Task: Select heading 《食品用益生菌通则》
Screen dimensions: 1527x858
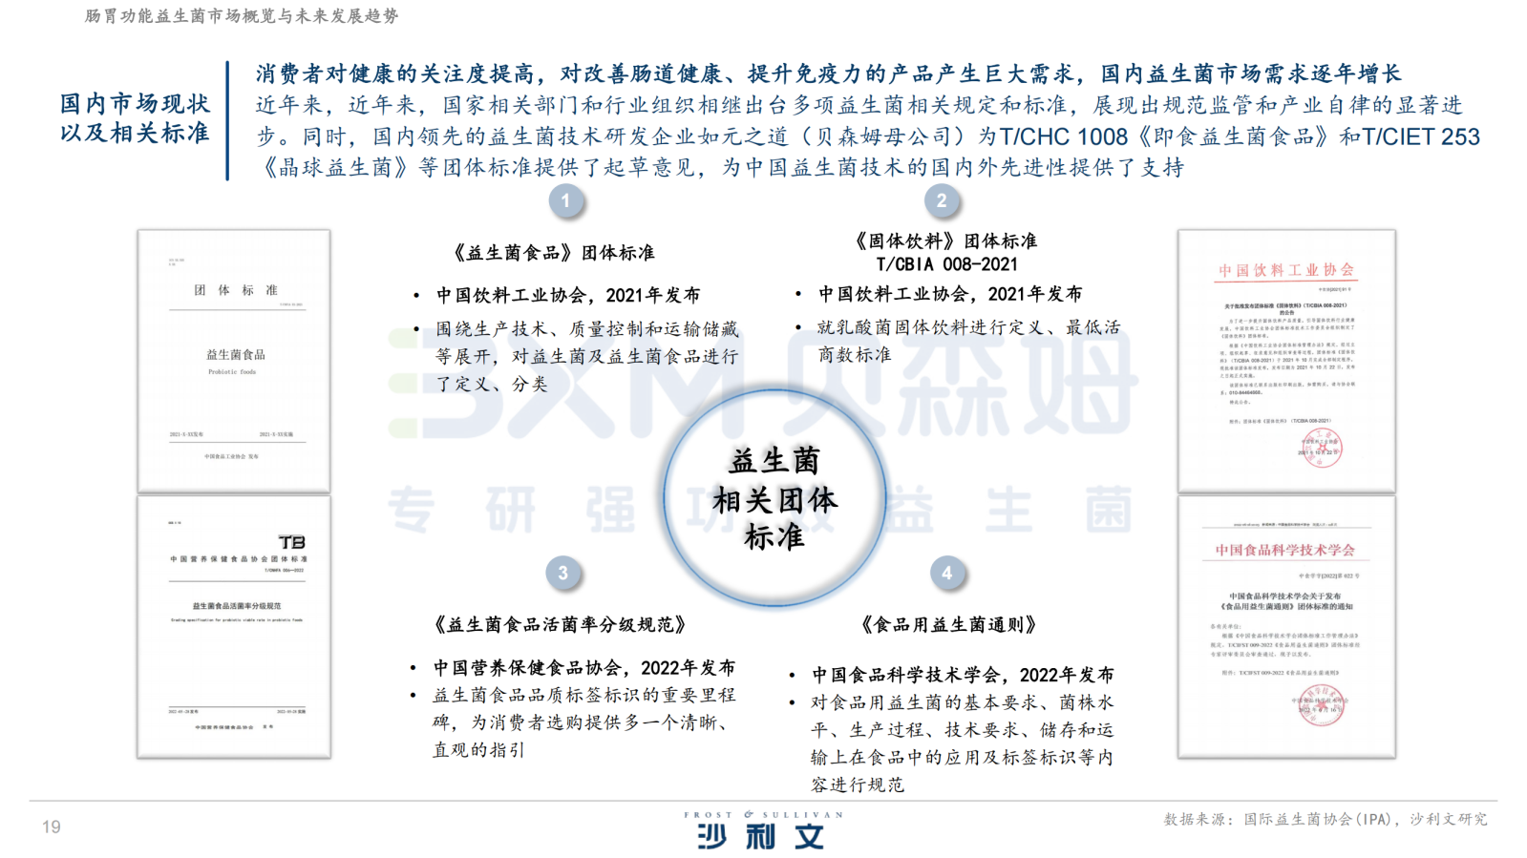Action: coord(948,624)
